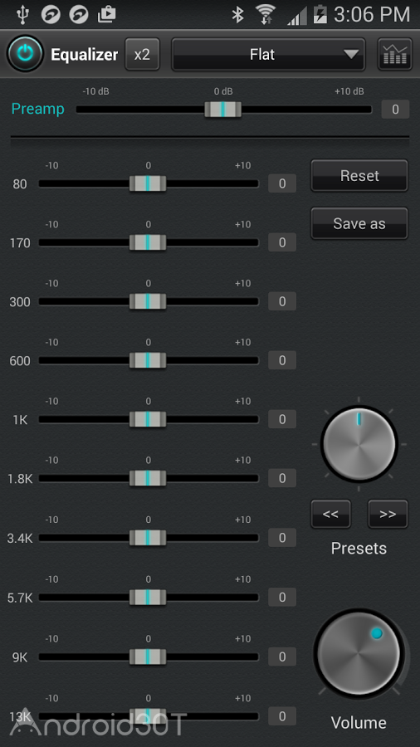Toggle the equalizer power button
Viewport: 420px width, 747px height.
(x=25, y=54)
